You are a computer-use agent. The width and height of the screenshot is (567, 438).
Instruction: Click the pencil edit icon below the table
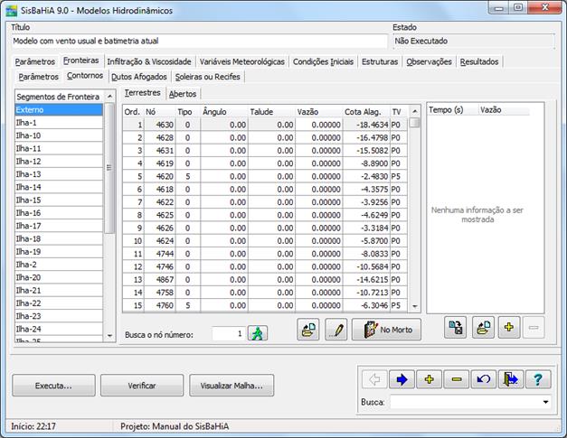(x=335, y=329)
